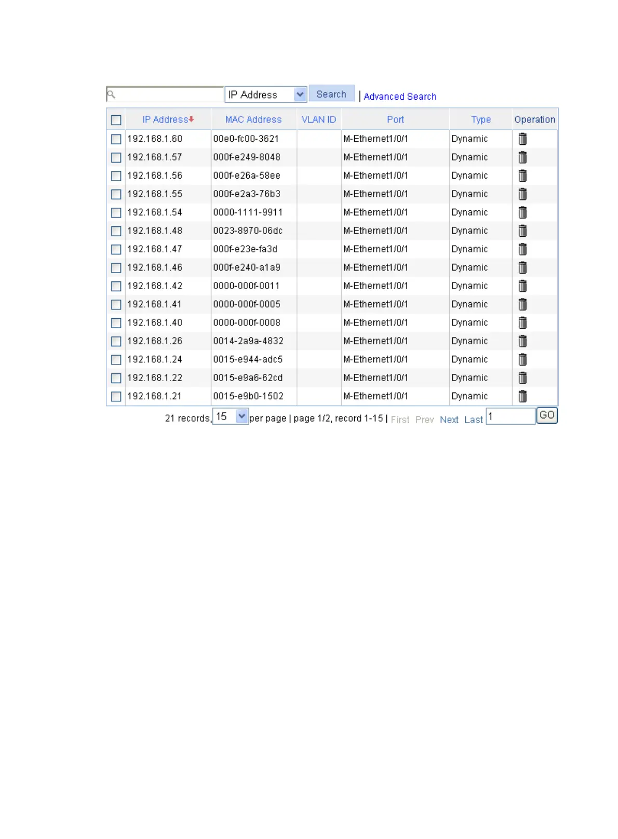This screenshot has width=618, height=839.
Task: Delete the 192.168.1.46 entry with trash icon
Action: (522, 267)
